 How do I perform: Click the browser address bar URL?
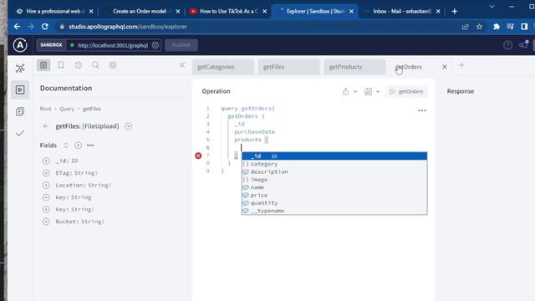tap(128, 27)
